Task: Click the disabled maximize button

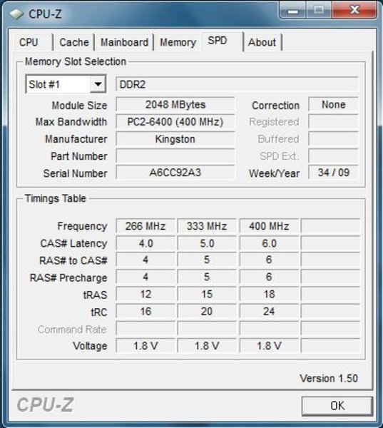Action: 319,11
